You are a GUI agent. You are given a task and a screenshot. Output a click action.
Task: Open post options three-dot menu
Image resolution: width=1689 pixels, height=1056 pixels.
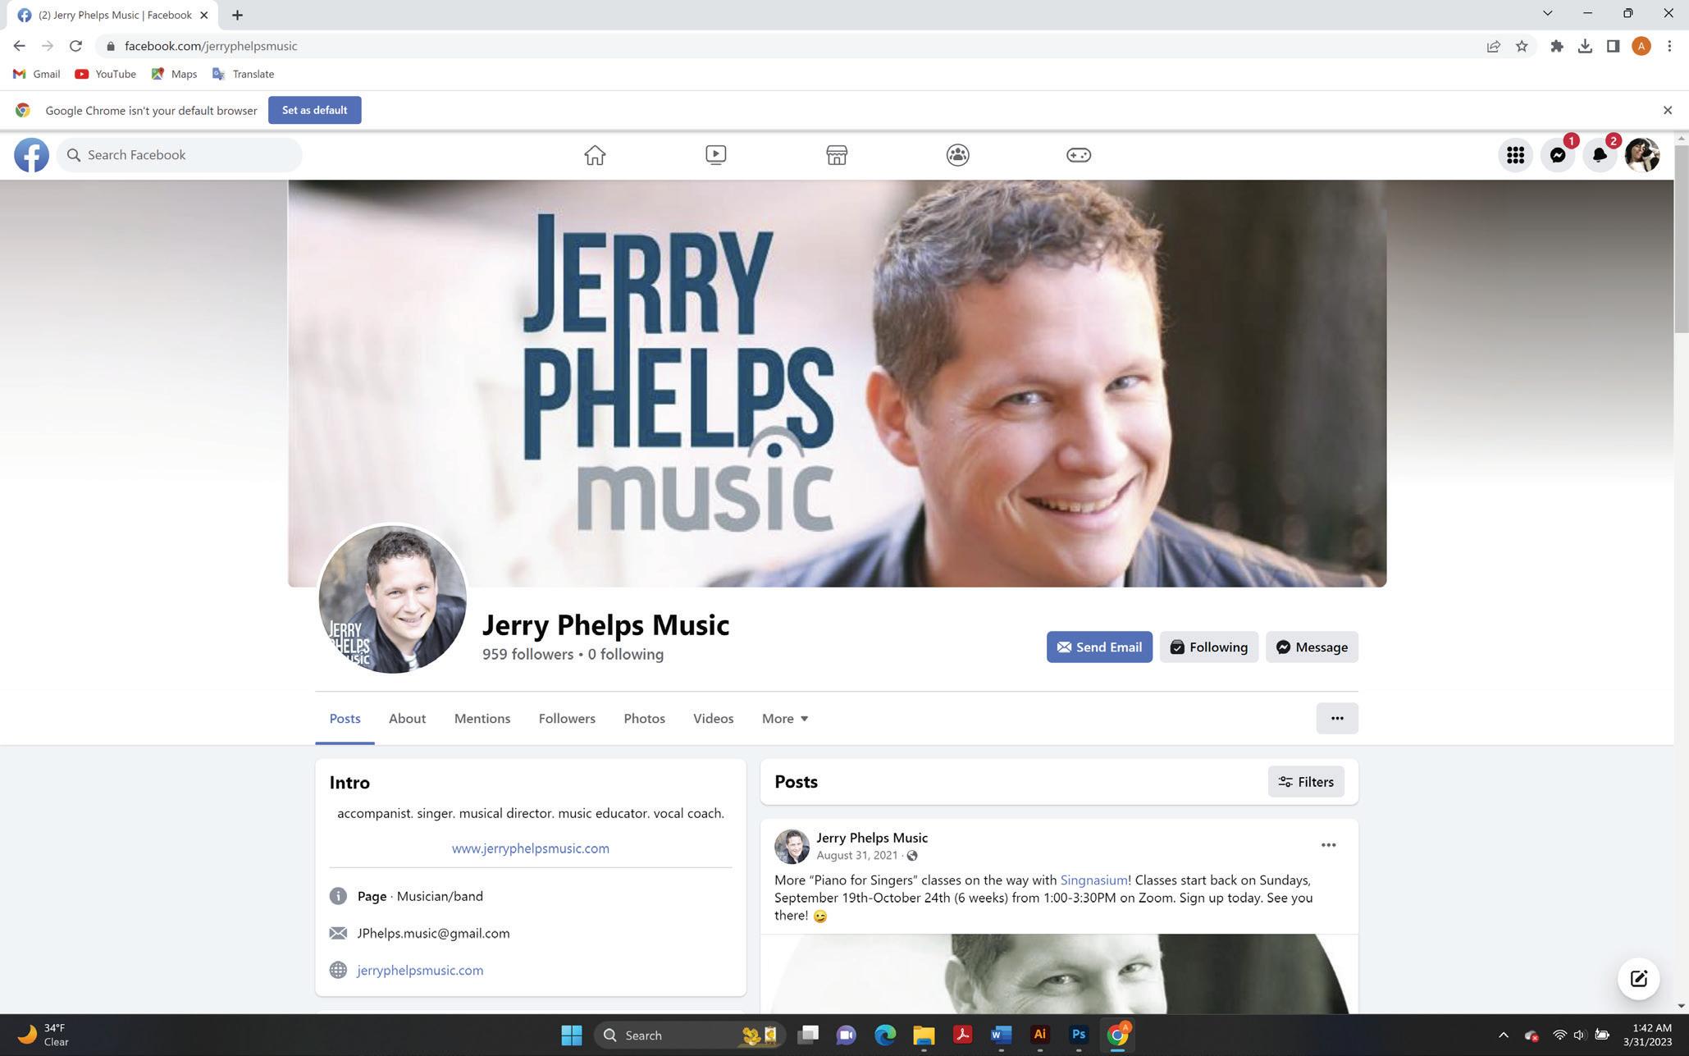pos(1328,845)
